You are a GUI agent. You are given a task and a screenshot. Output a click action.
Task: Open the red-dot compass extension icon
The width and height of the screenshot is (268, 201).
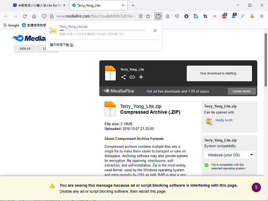214,16
